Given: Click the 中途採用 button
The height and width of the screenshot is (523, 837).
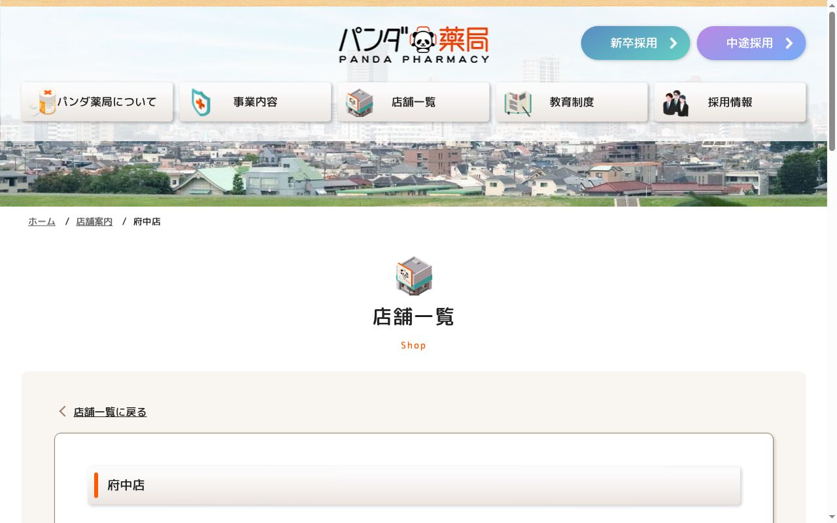Looking at the screenshot, I should point(751,43).
